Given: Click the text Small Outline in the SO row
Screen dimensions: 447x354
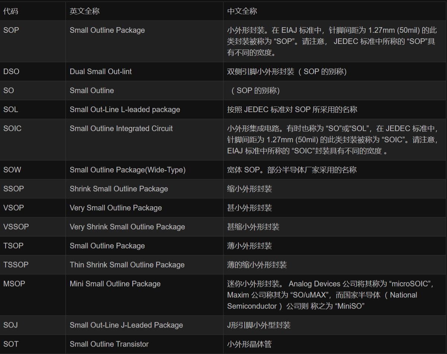Looking at the screenshot, I should (91, 90).
